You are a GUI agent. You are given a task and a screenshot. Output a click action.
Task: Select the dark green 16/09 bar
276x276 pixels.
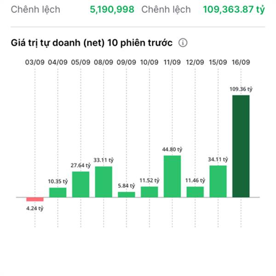point(241,146)
